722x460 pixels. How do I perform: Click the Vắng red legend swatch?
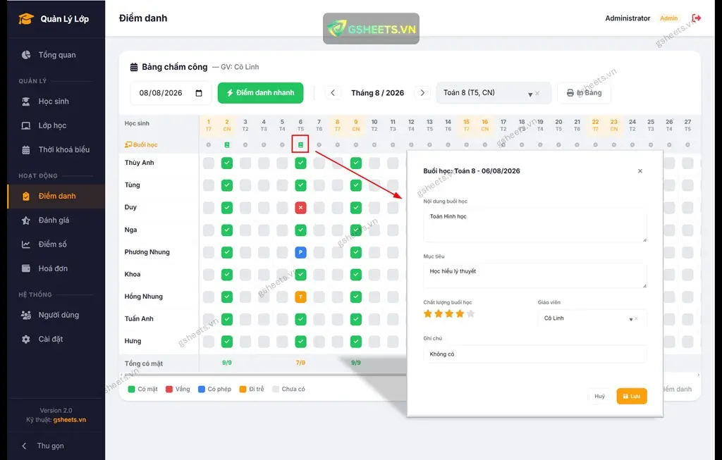169,389
